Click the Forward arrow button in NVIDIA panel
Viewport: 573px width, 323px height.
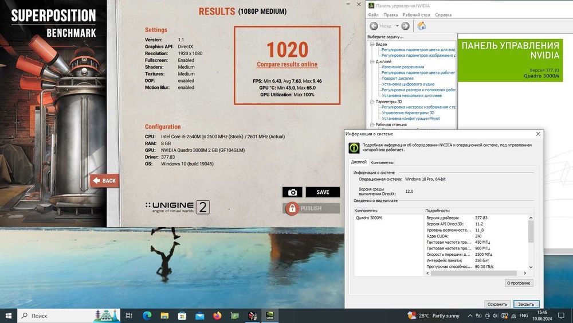pos(405,26)
